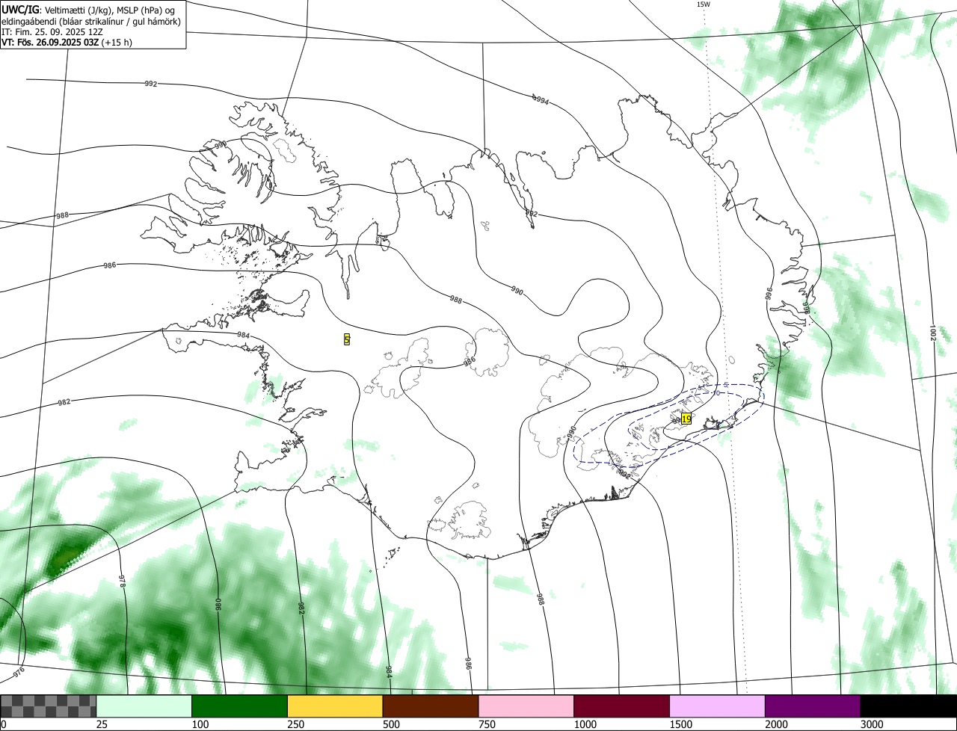Pick the yellow 250–500 legend swatch
957x731 pixels.
point(335,706)
